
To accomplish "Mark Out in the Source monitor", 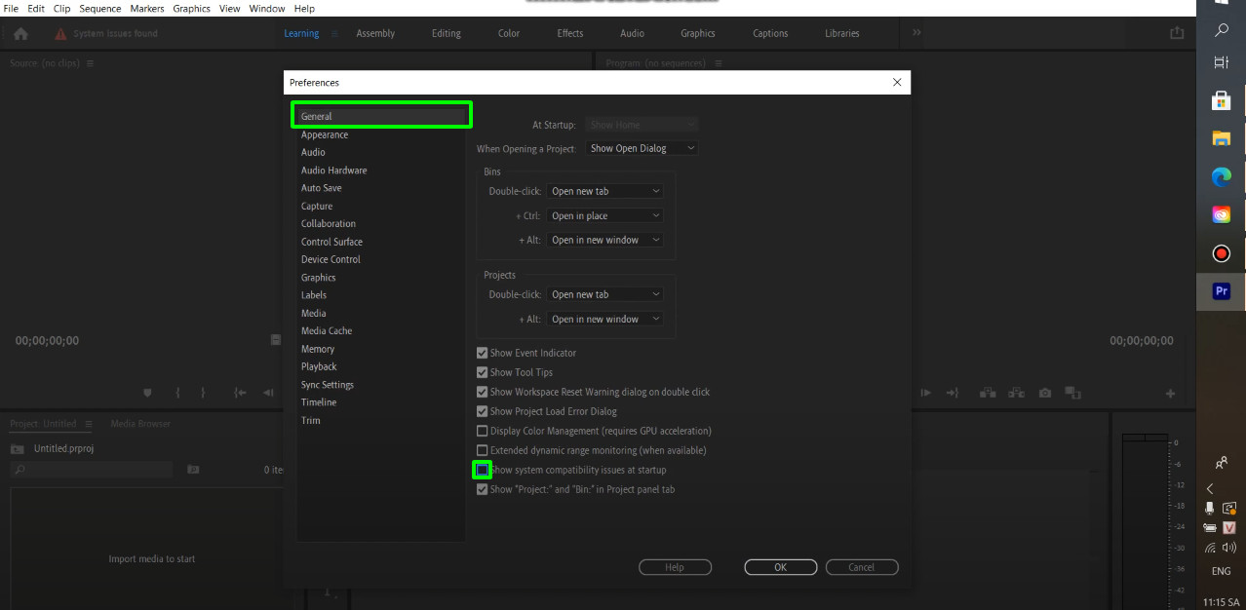I will tap(203, 393).
